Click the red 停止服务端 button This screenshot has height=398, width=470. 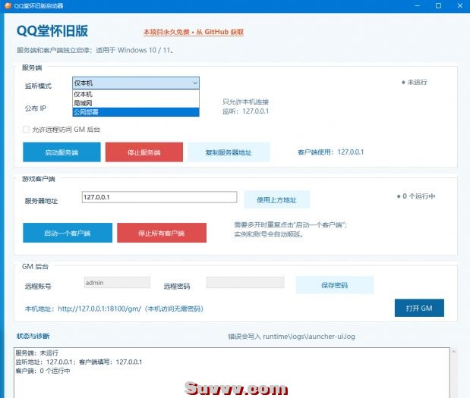[144, 152]
